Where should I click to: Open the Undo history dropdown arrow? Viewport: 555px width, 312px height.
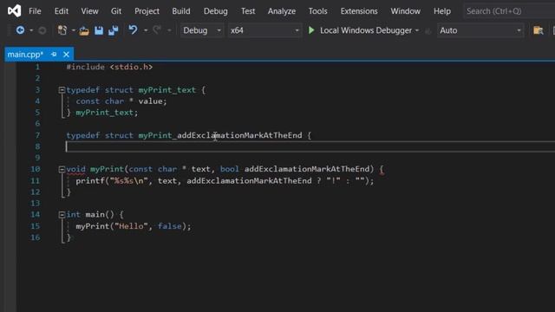click(146, 30)
